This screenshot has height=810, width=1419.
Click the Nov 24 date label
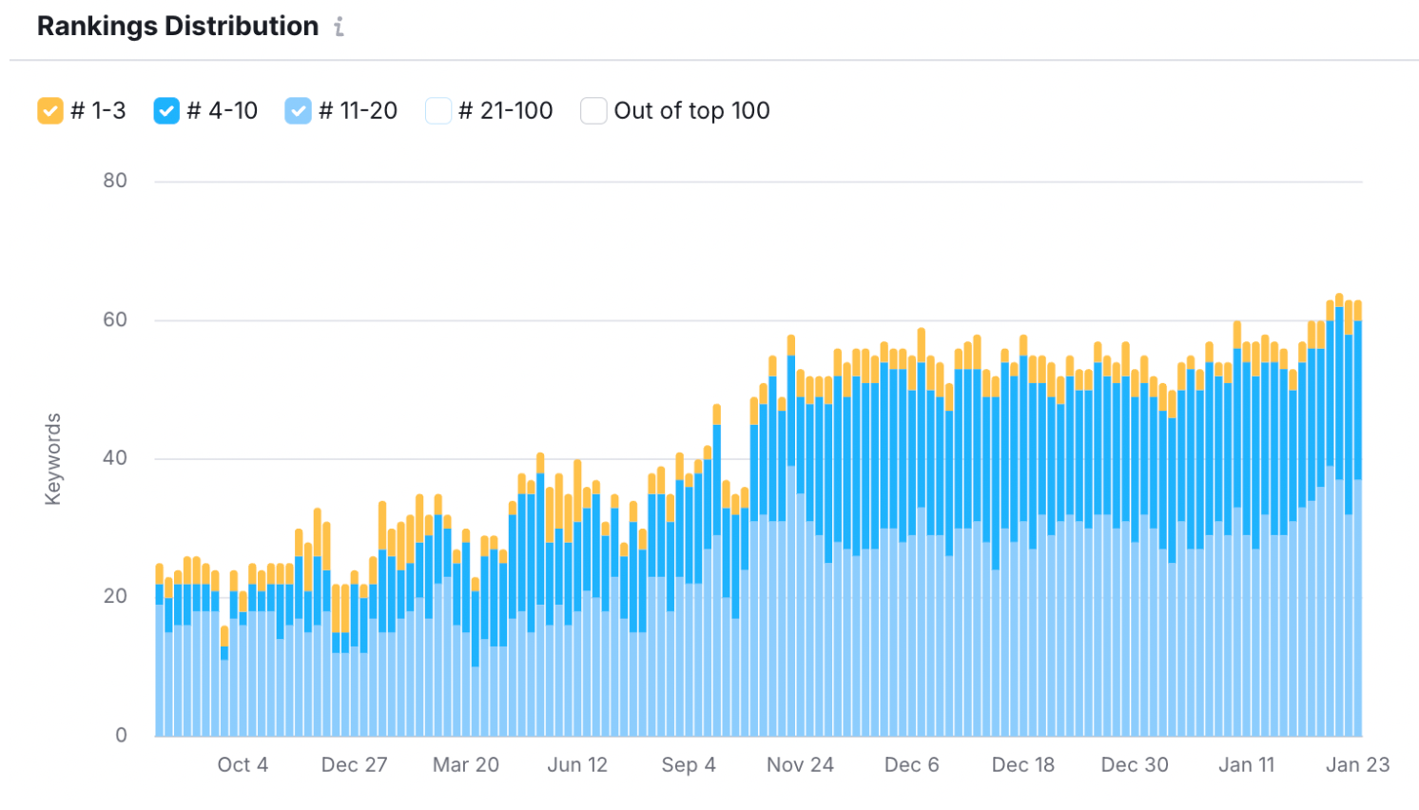[x=800, y=764]
